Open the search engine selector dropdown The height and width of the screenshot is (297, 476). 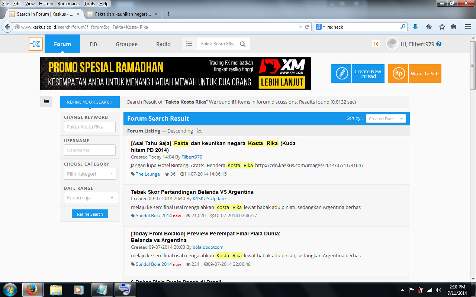click(320, 27)
